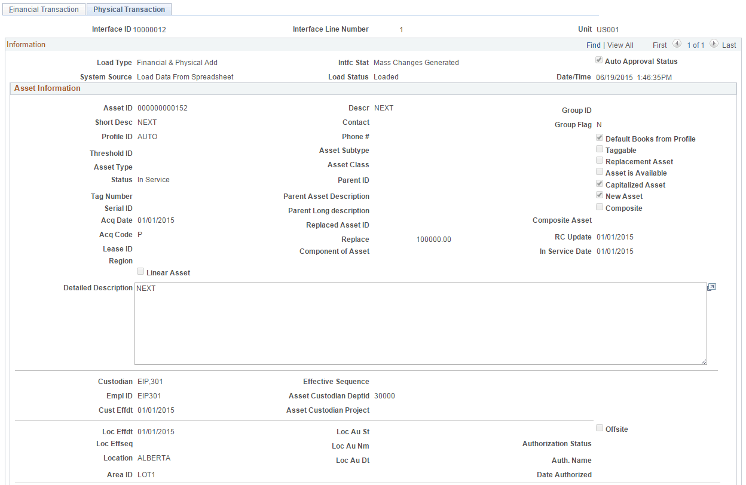Screen dimensions: 746x485
Task: Switch to the Financial Transaction tab
Action: coord(43,9)
